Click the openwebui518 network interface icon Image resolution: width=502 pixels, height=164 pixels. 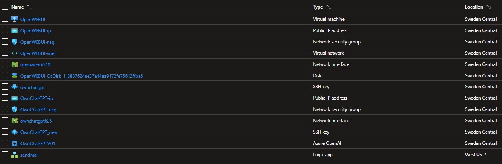point(15,64)
